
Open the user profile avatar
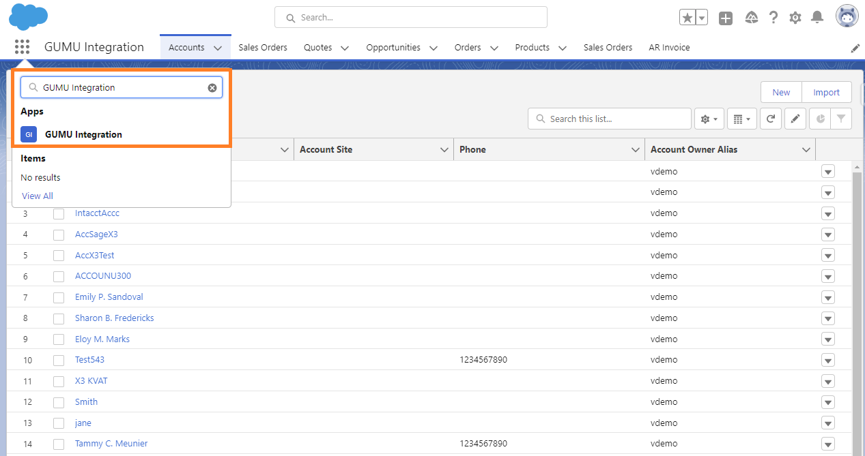click(x=847, y=16)
